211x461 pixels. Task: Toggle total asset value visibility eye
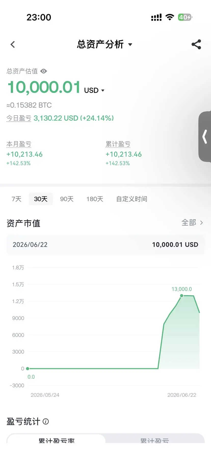(x=44, y=71)
